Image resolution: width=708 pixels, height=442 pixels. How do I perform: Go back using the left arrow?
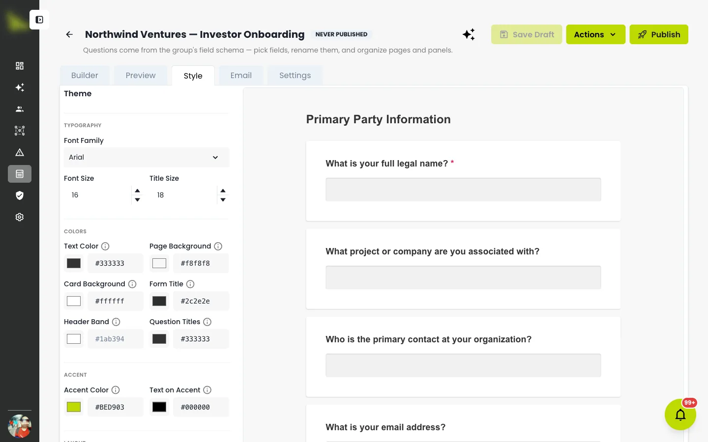pyautogui.click(x=69, y=34)
